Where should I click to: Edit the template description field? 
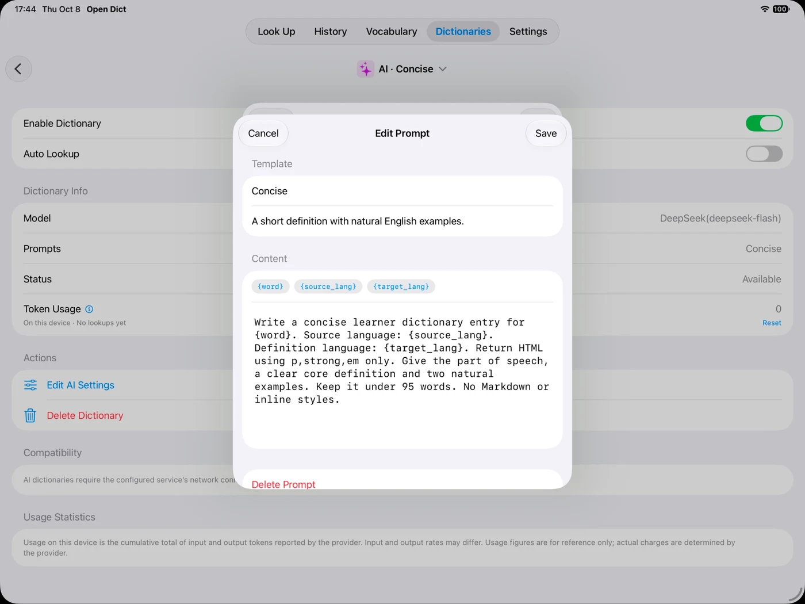[402, 221]
